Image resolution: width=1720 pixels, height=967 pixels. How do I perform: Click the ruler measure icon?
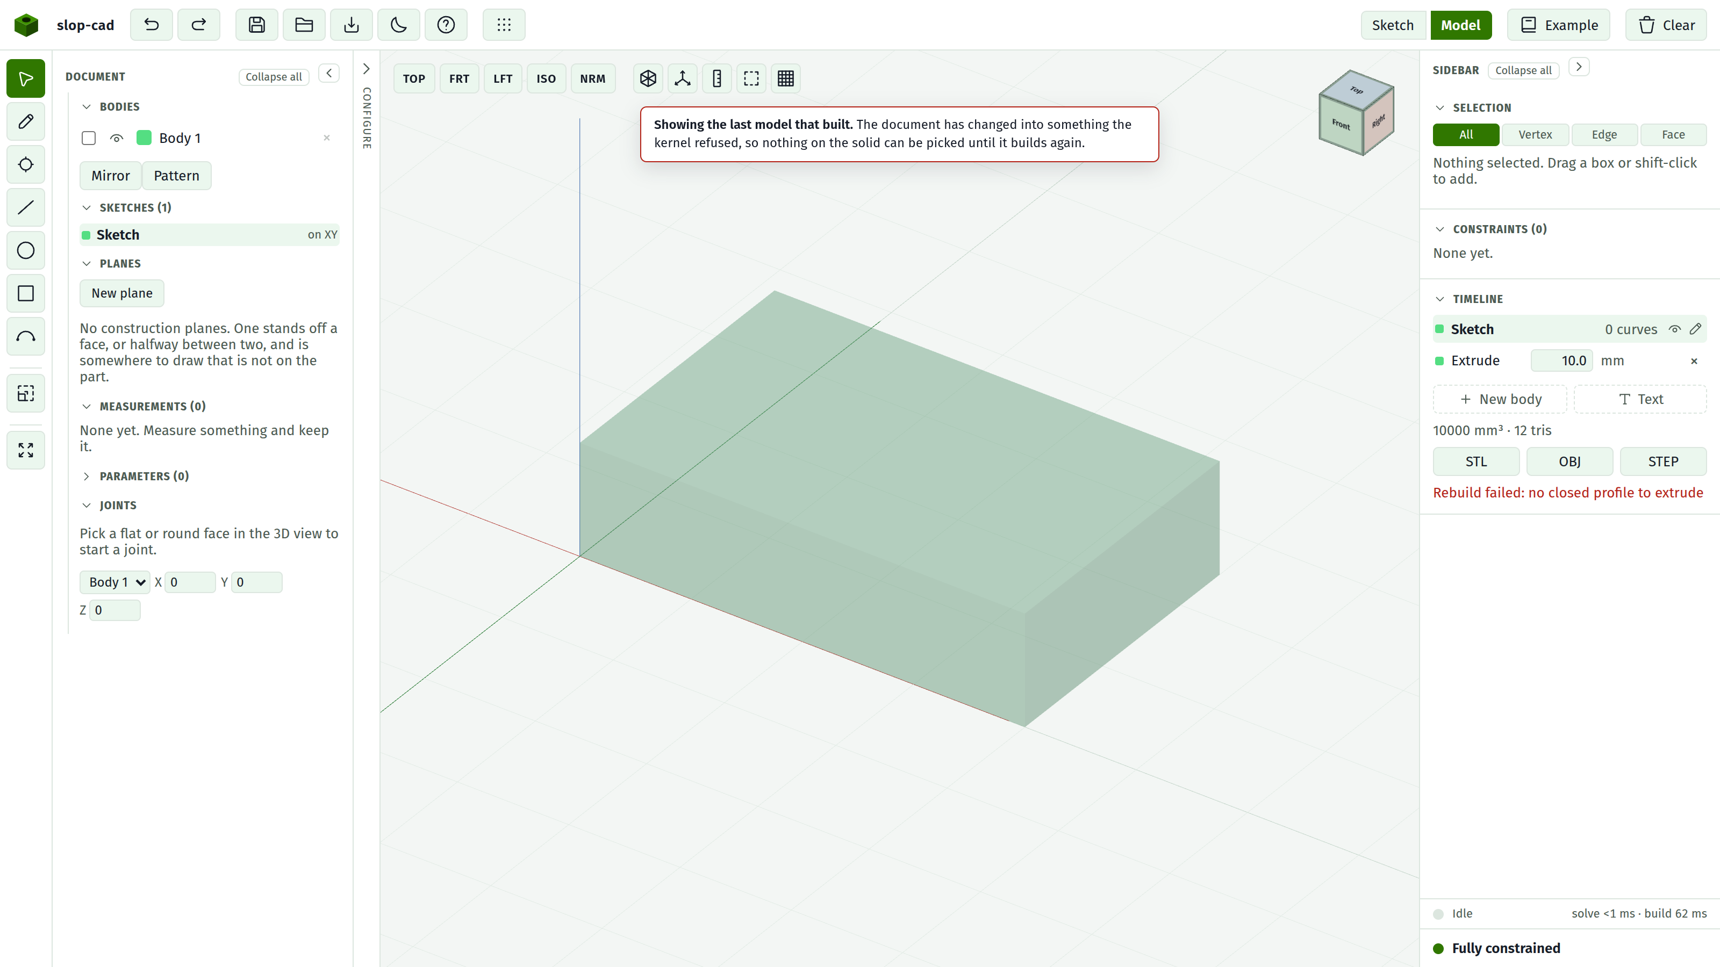[717, 79]
